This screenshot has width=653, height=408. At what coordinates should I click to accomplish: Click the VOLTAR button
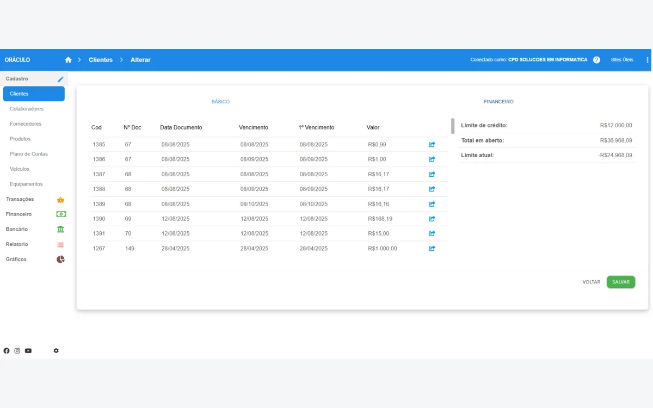click(591, 282)
